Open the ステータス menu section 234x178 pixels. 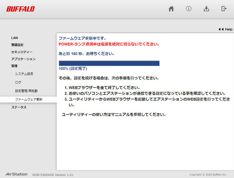tap(19, 107)
